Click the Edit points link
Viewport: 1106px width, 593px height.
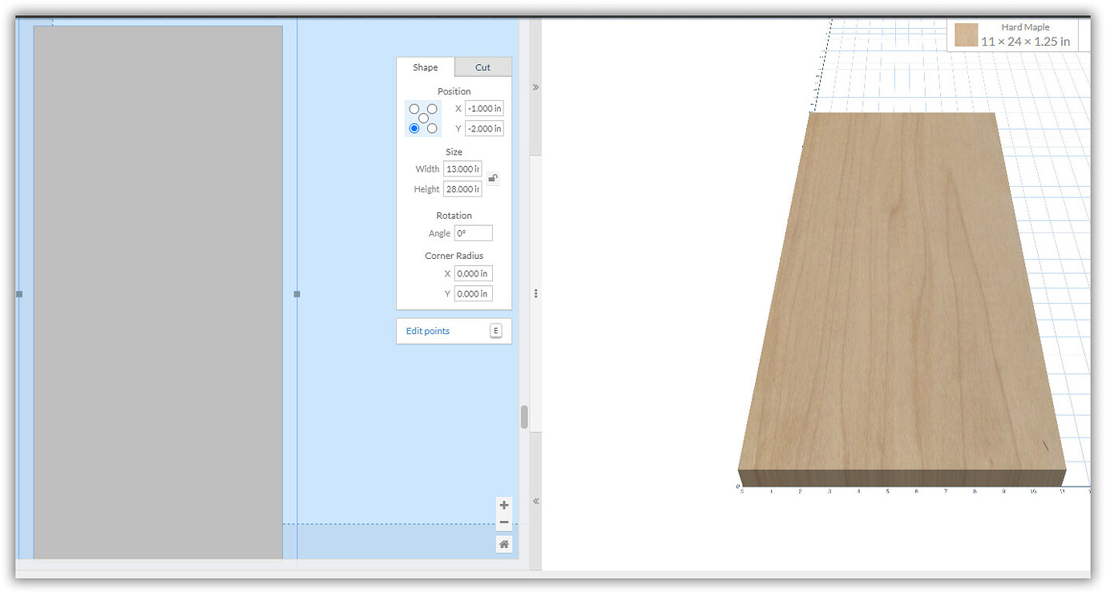click(427, 330)
